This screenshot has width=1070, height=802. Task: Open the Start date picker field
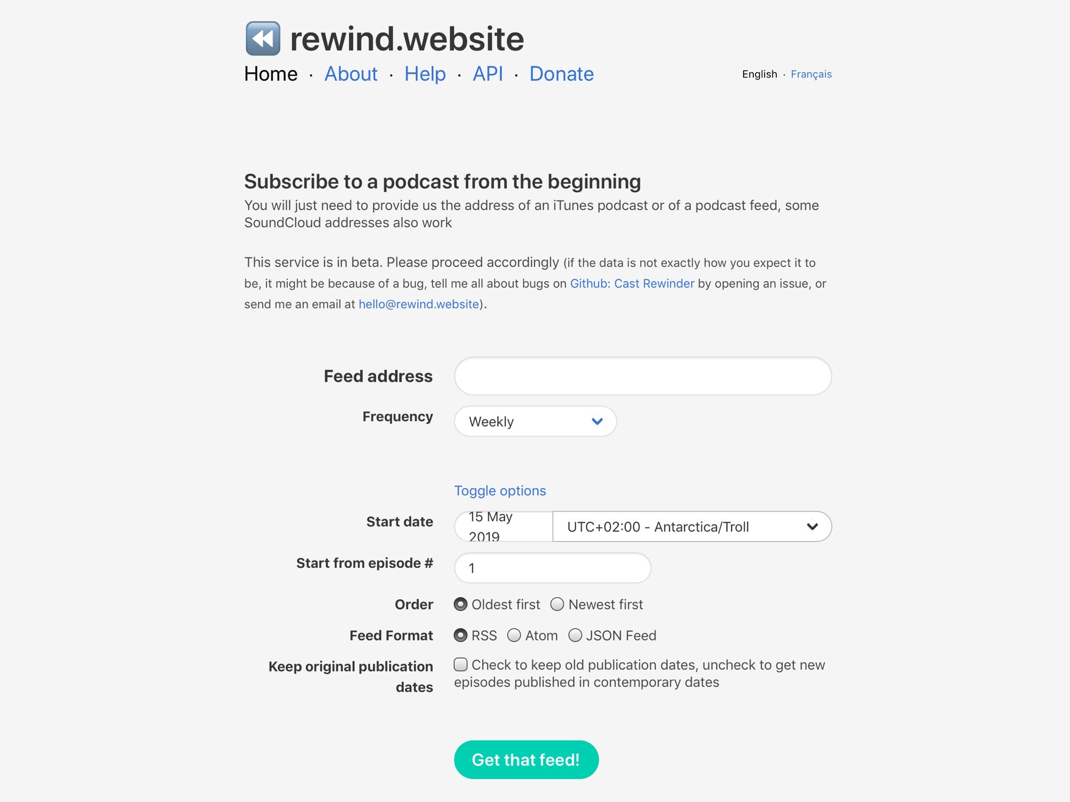[x=503, y=526]
